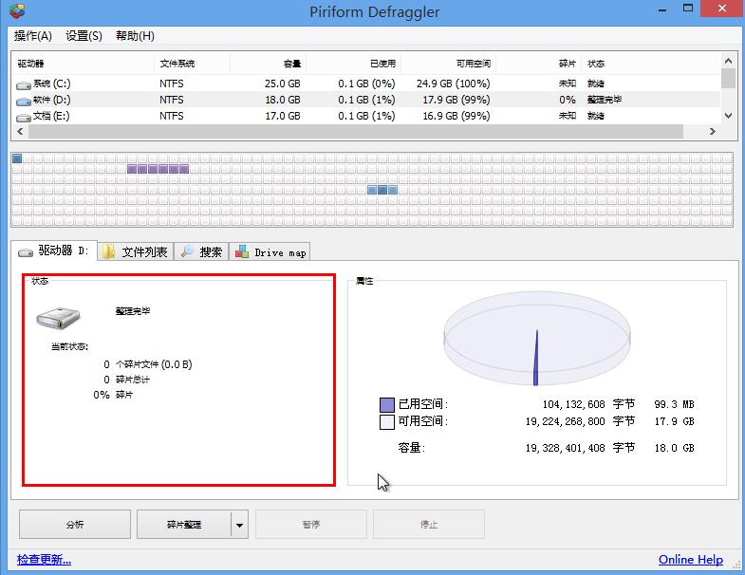Switch to the 文件列表 tab
The width and height of the screenshot is (745, 575).
tap(136, 251)
